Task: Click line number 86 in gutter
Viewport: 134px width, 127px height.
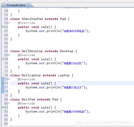Action: pos(6,124)
